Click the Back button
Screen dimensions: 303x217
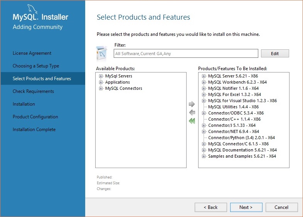(x=210, y=207)
